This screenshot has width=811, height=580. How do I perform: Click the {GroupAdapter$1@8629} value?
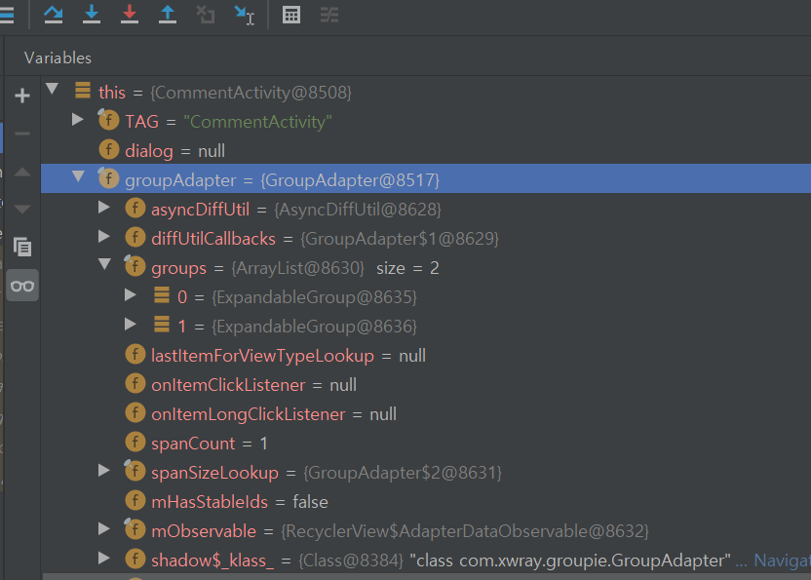pos(400,239)
